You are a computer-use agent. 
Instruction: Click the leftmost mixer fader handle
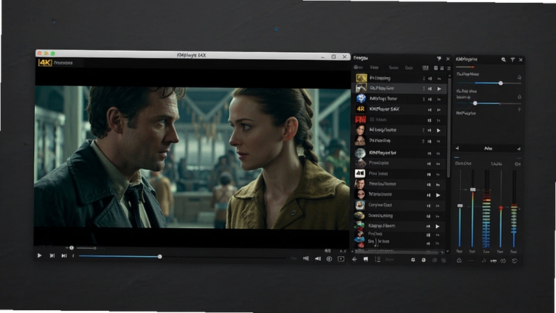point(460,205)
